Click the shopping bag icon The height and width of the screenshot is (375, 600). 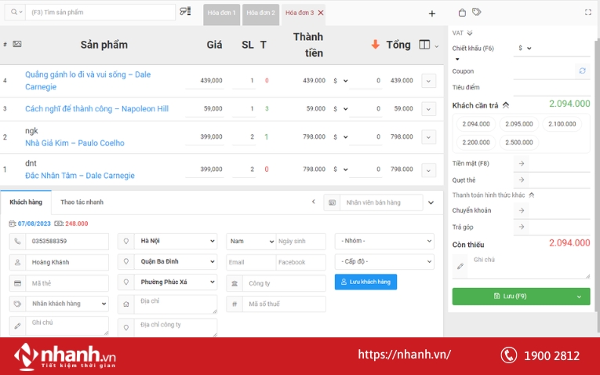[462, 13]
